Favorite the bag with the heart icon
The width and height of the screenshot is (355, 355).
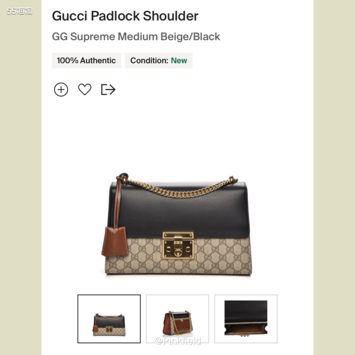(x=85, y=89)
